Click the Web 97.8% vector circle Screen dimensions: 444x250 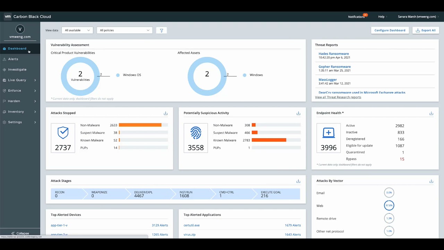pyautogui.click(x=389, y=206)
